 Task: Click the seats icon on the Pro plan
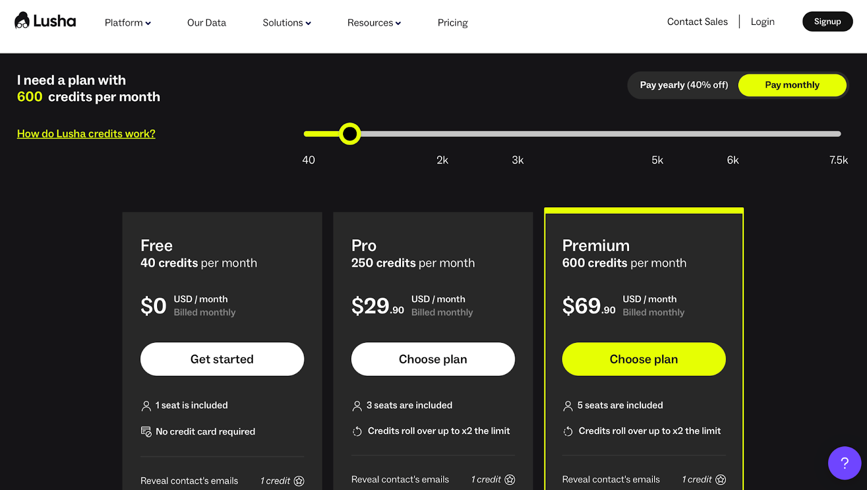[357, 405]
